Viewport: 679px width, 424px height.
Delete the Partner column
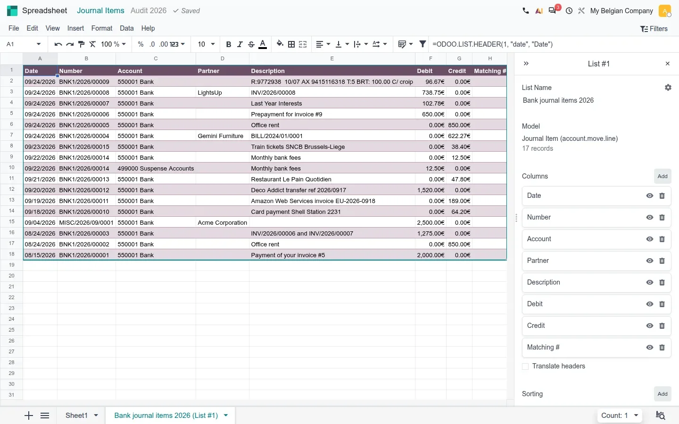pyautogui.click(x=662, y=261)
